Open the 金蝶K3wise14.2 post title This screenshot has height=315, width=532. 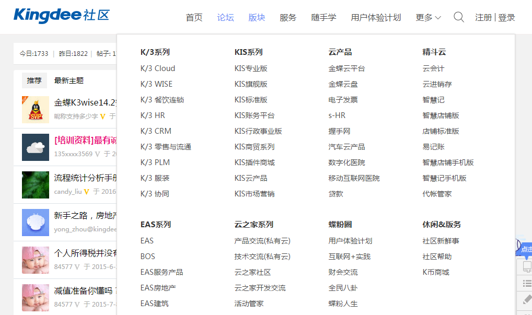(85, 102)
